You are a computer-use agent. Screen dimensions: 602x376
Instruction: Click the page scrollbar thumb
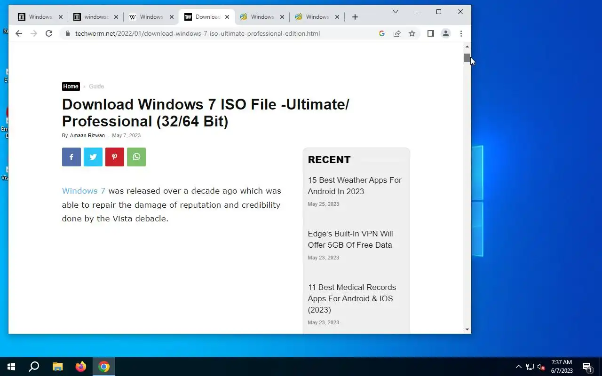pos(467,58)
